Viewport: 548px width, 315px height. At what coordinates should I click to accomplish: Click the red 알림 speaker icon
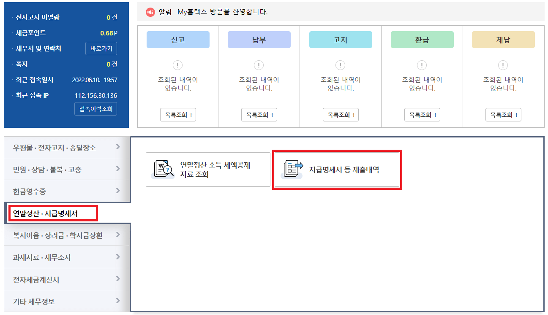150,12
